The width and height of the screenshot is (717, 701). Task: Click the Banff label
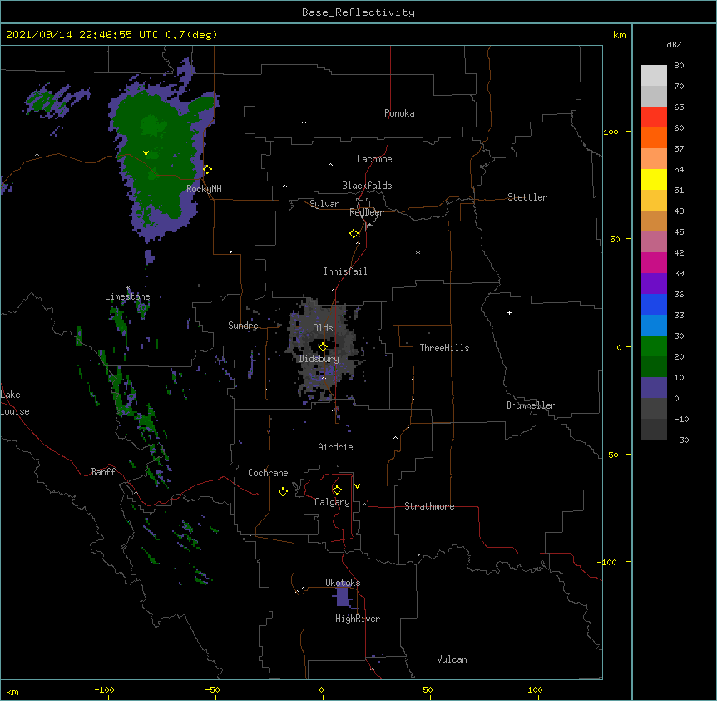[103, 472]
